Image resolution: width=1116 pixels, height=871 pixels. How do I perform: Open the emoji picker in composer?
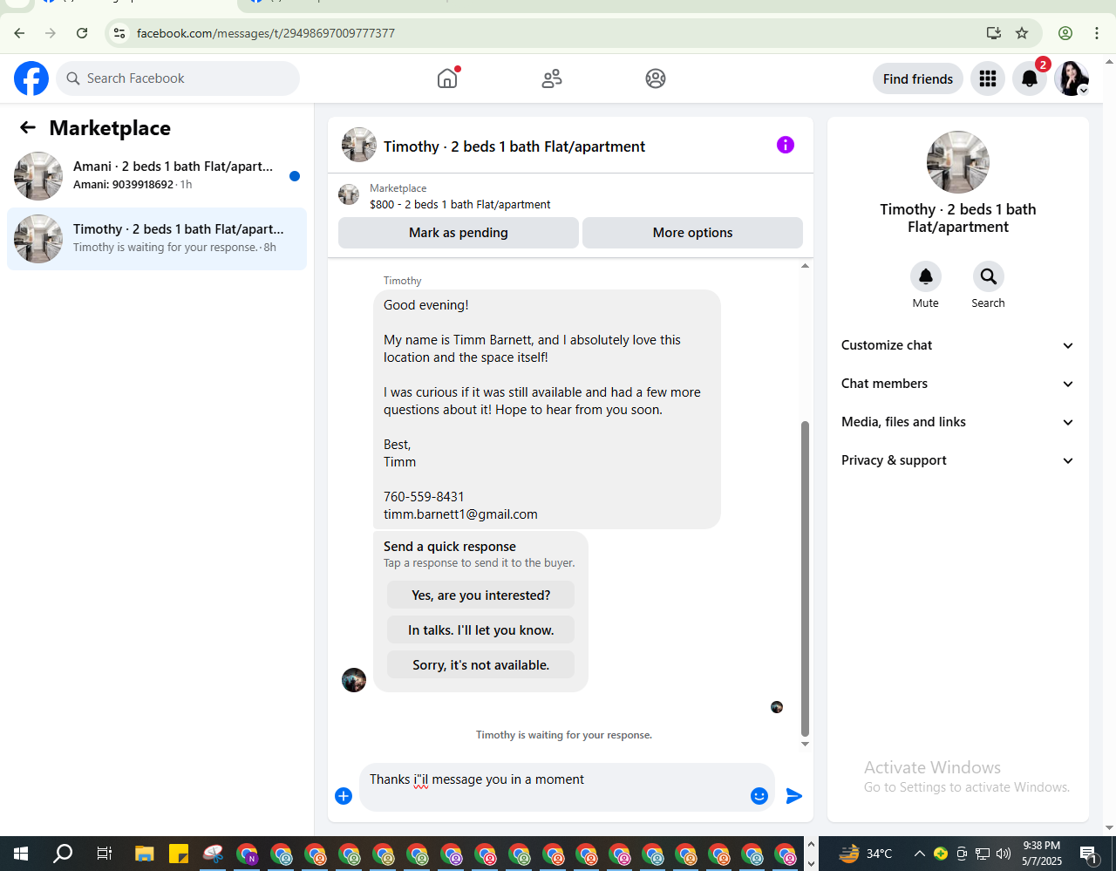tap(759, 796)
